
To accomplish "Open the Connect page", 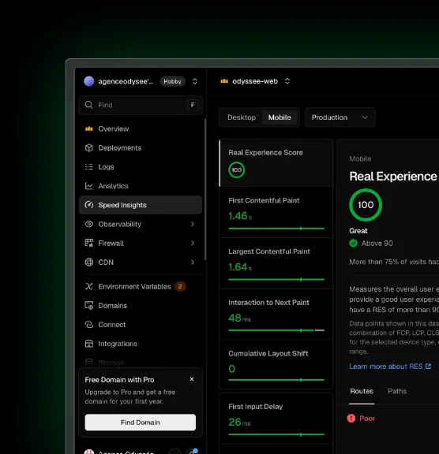I will tap(141, 325).
